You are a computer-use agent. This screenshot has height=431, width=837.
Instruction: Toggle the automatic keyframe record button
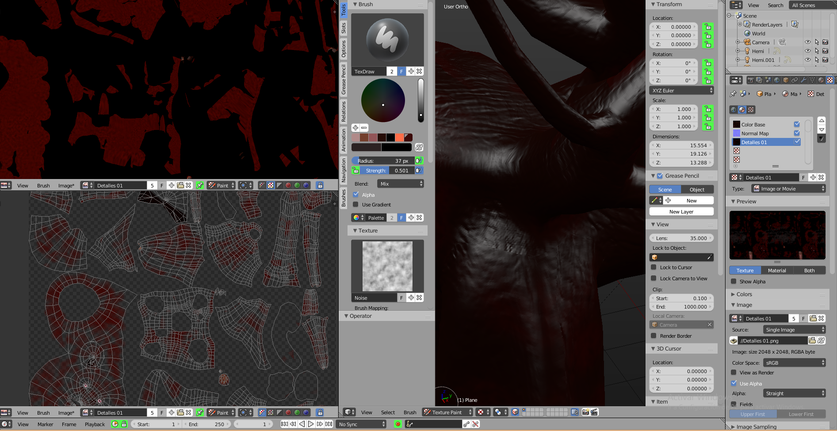pos(398,424)
